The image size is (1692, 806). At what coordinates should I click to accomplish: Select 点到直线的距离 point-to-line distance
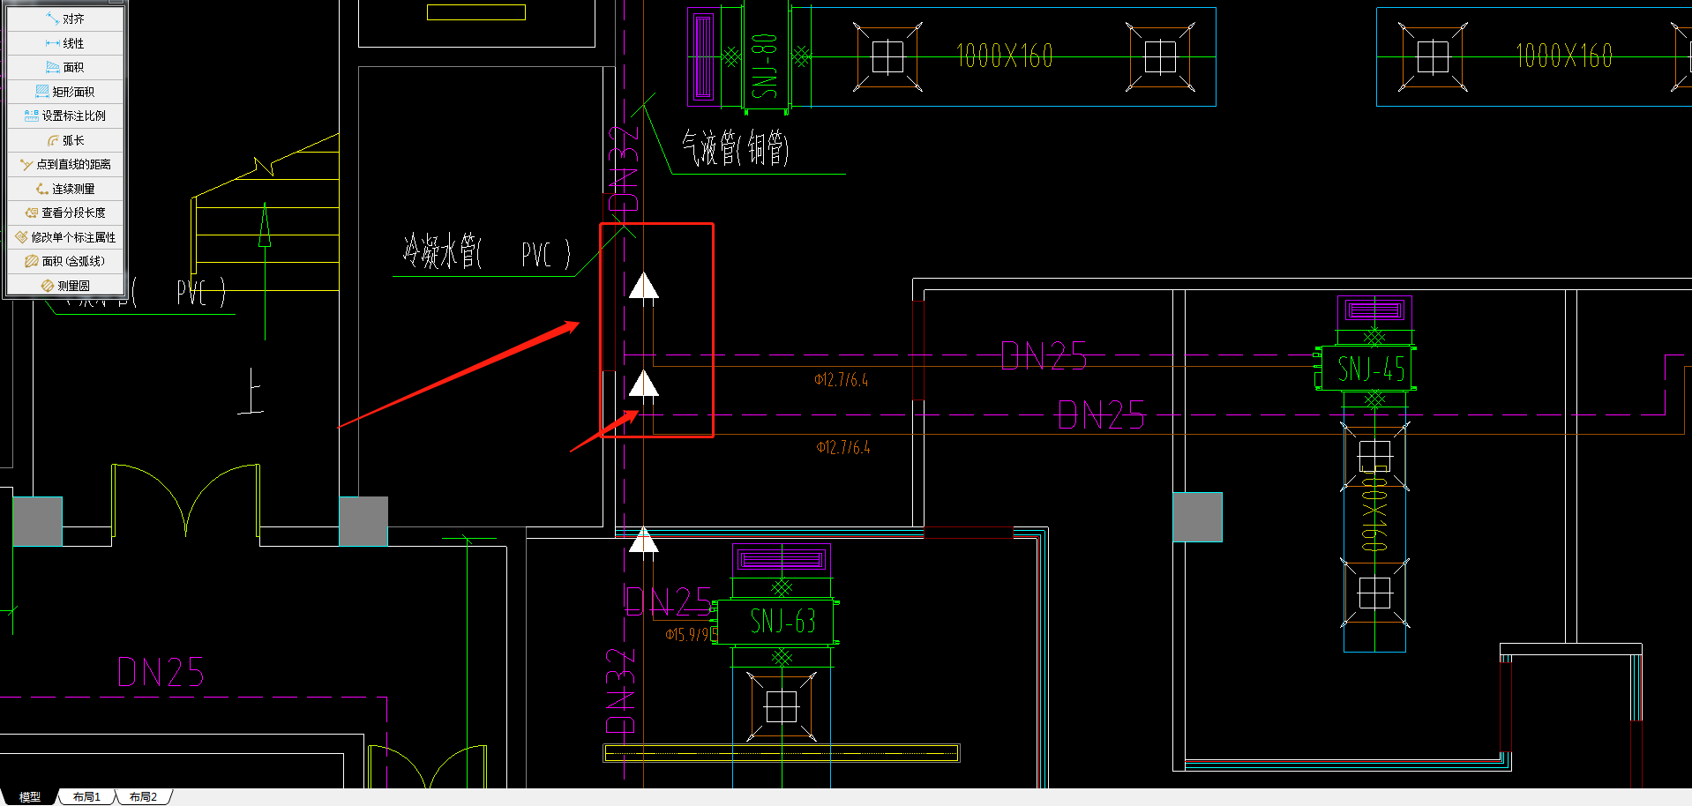(65, 164)
